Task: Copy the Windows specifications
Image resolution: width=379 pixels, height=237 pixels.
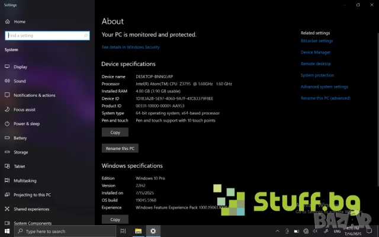Action: (115, 219)
